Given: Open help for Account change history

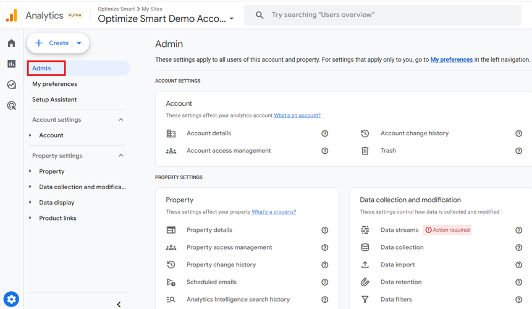Looking at the screenshot, I should coord(519,133).
